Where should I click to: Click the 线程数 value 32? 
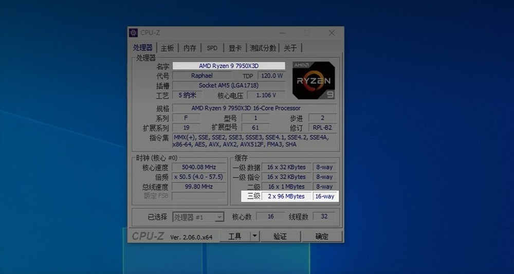point(324,216)
